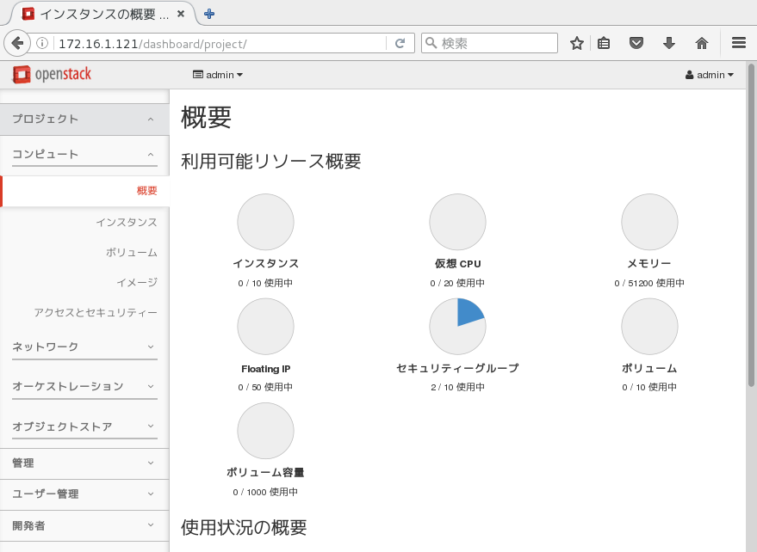
Task: Open the admin project dropdown
Action: coord(218,75)
